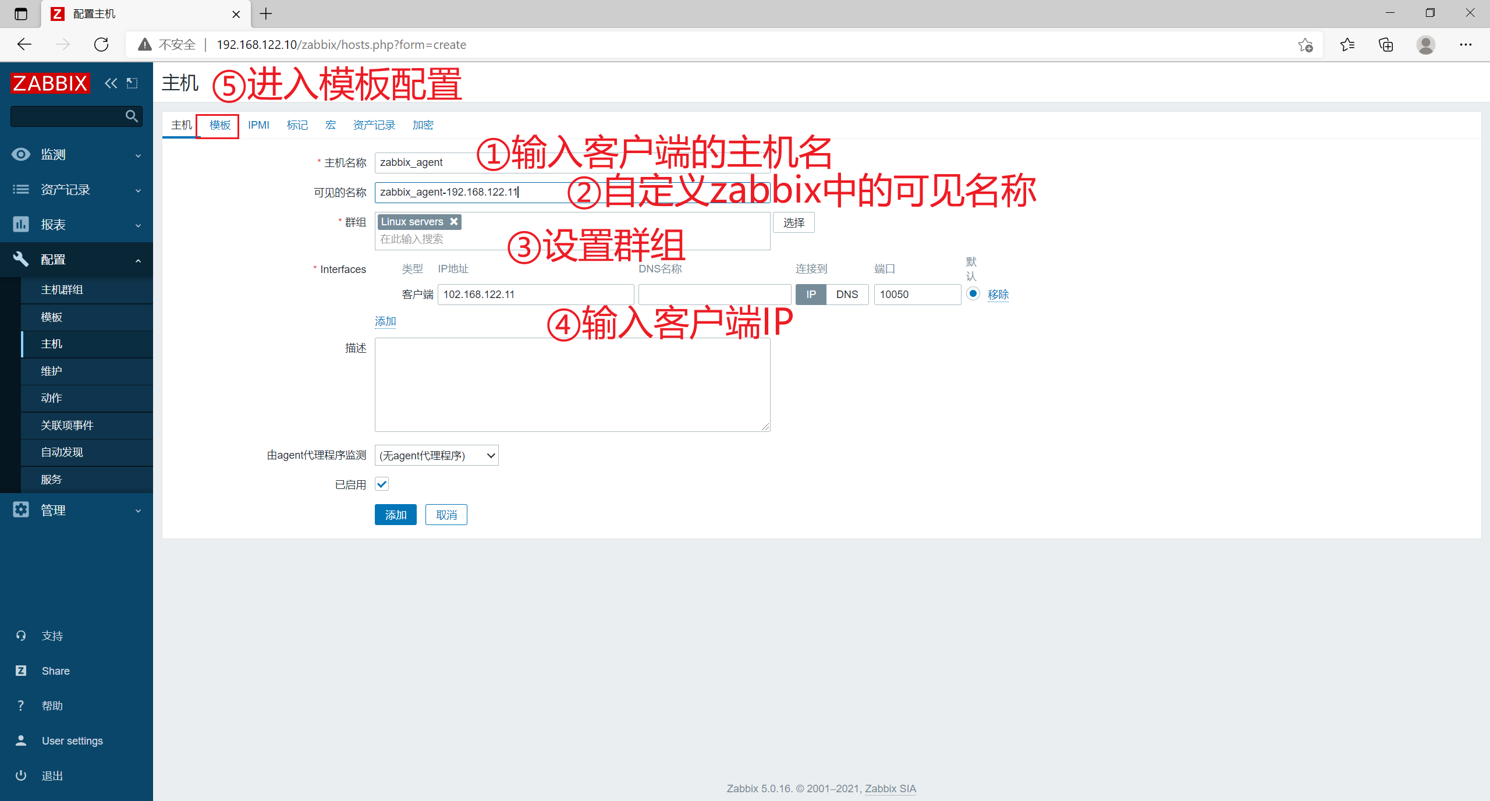This screenshot has height=801, width=1490.
Task: Click the power icon for 退出
Action: click(x=21, y=775)
